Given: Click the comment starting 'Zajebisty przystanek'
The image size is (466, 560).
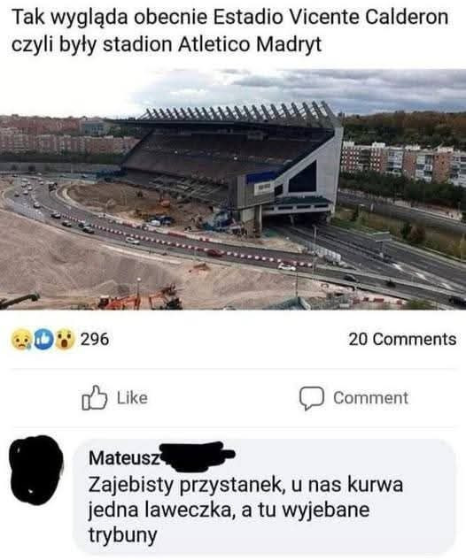Looking at the screenshot, I should 245,510.
